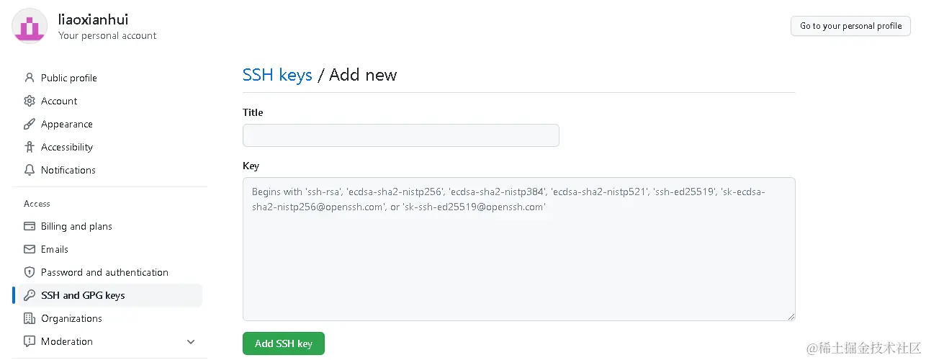Image resolution: width=926 pixels, height=360 pixels.
Task: Click the gear icon next to Account
Action: point(30,101)
